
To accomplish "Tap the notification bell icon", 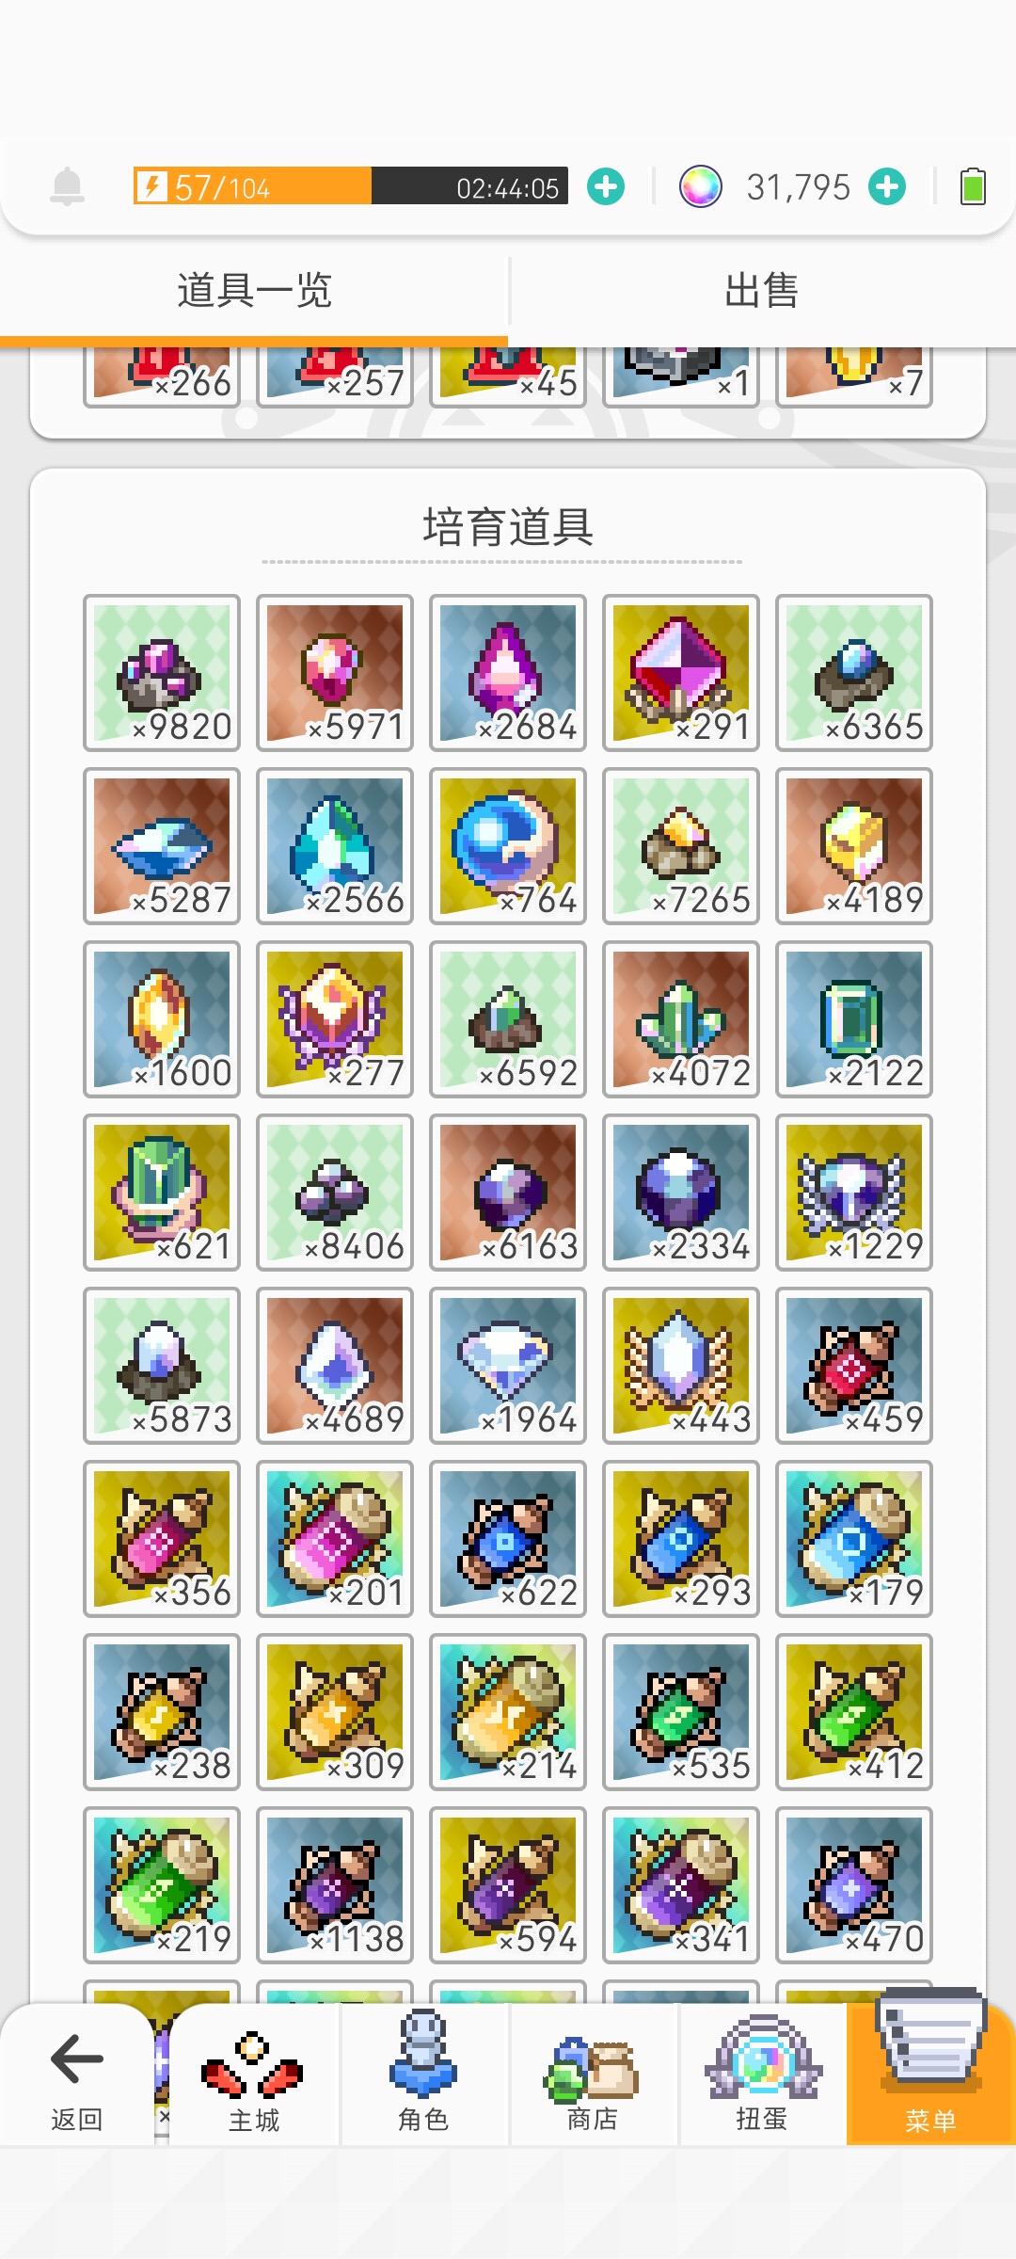I will click(67, 187).
